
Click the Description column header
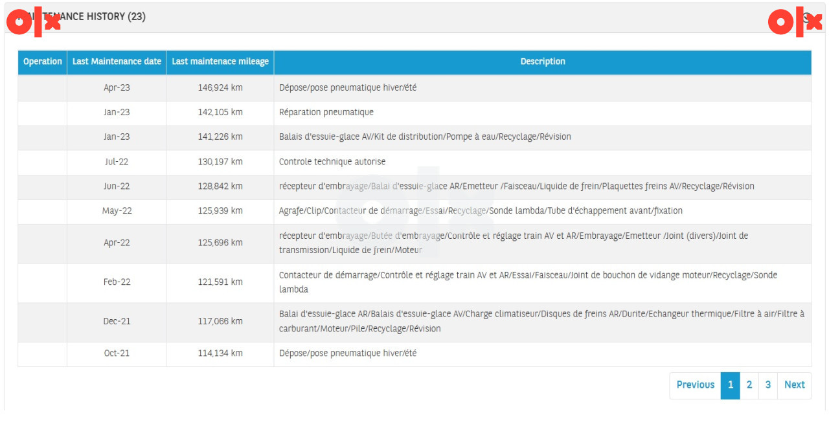(x=543, y=61)
